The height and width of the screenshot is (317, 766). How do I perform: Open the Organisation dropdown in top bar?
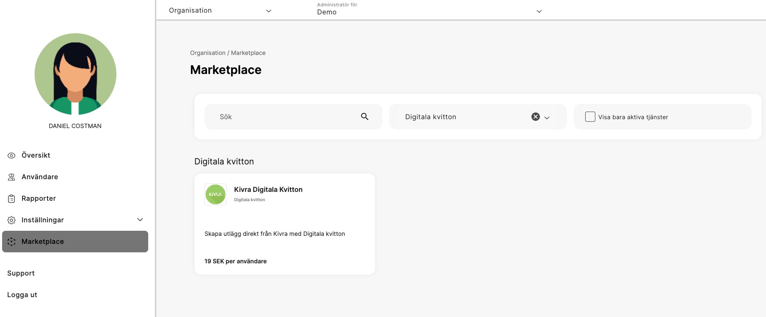(220, 11)
